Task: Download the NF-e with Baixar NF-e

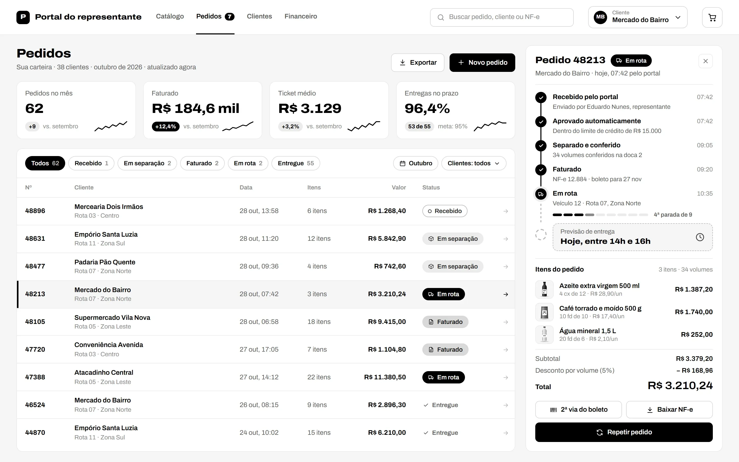Action: tap(669, 409)
